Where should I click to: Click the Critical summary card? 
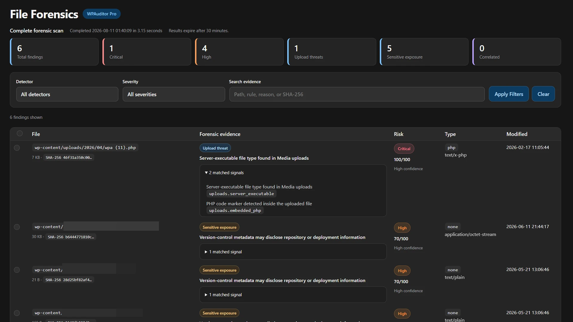pos(147,52)
